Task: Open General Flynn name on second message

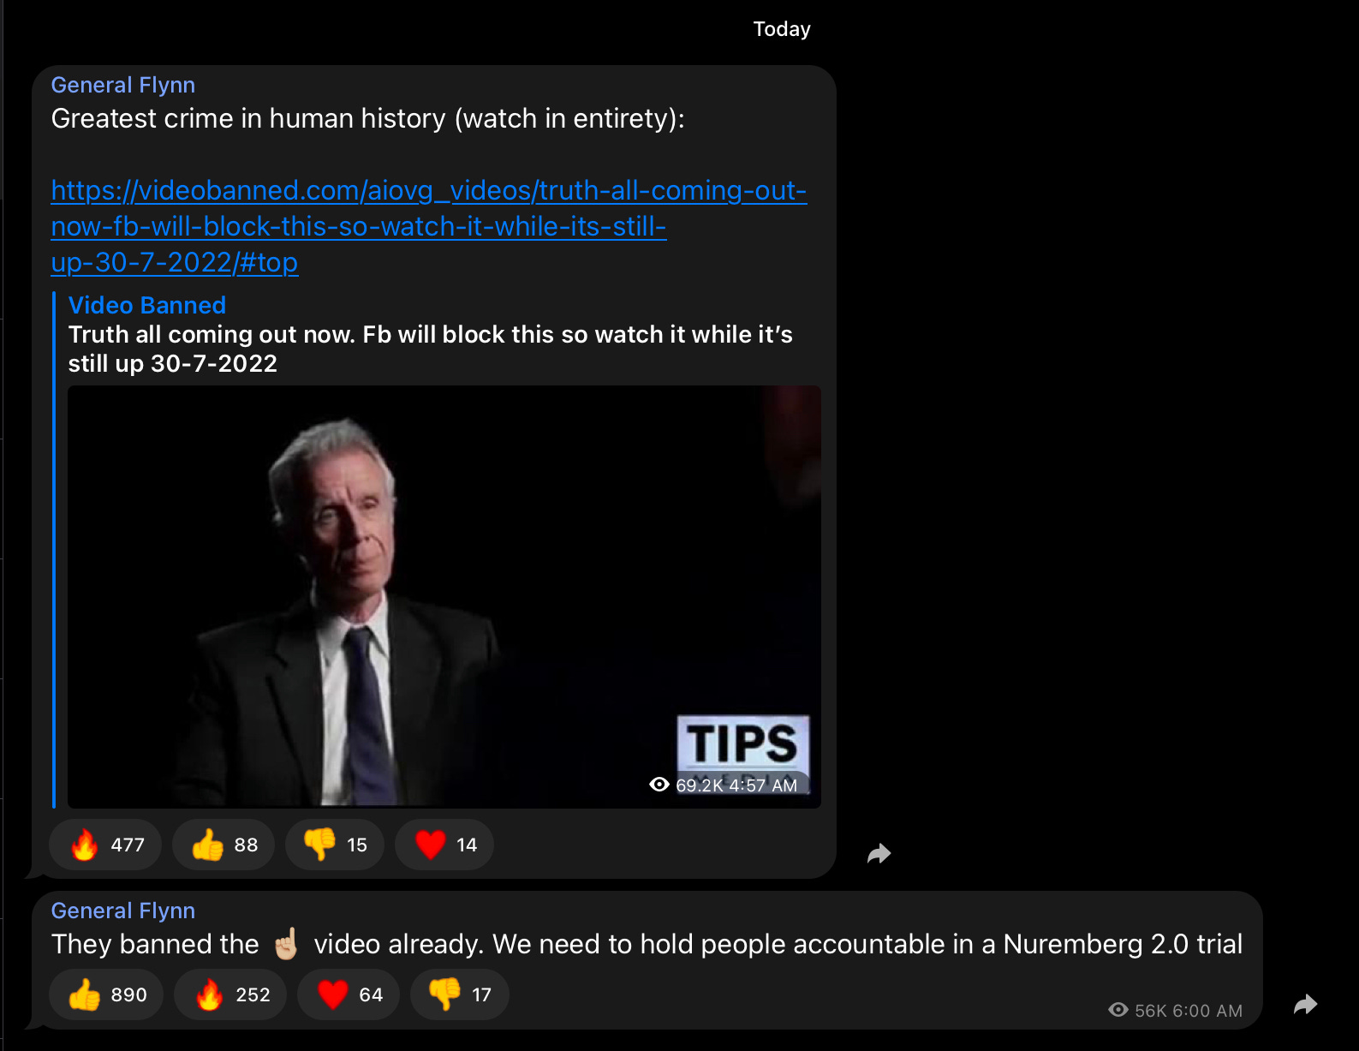Action: coord(123,911)
